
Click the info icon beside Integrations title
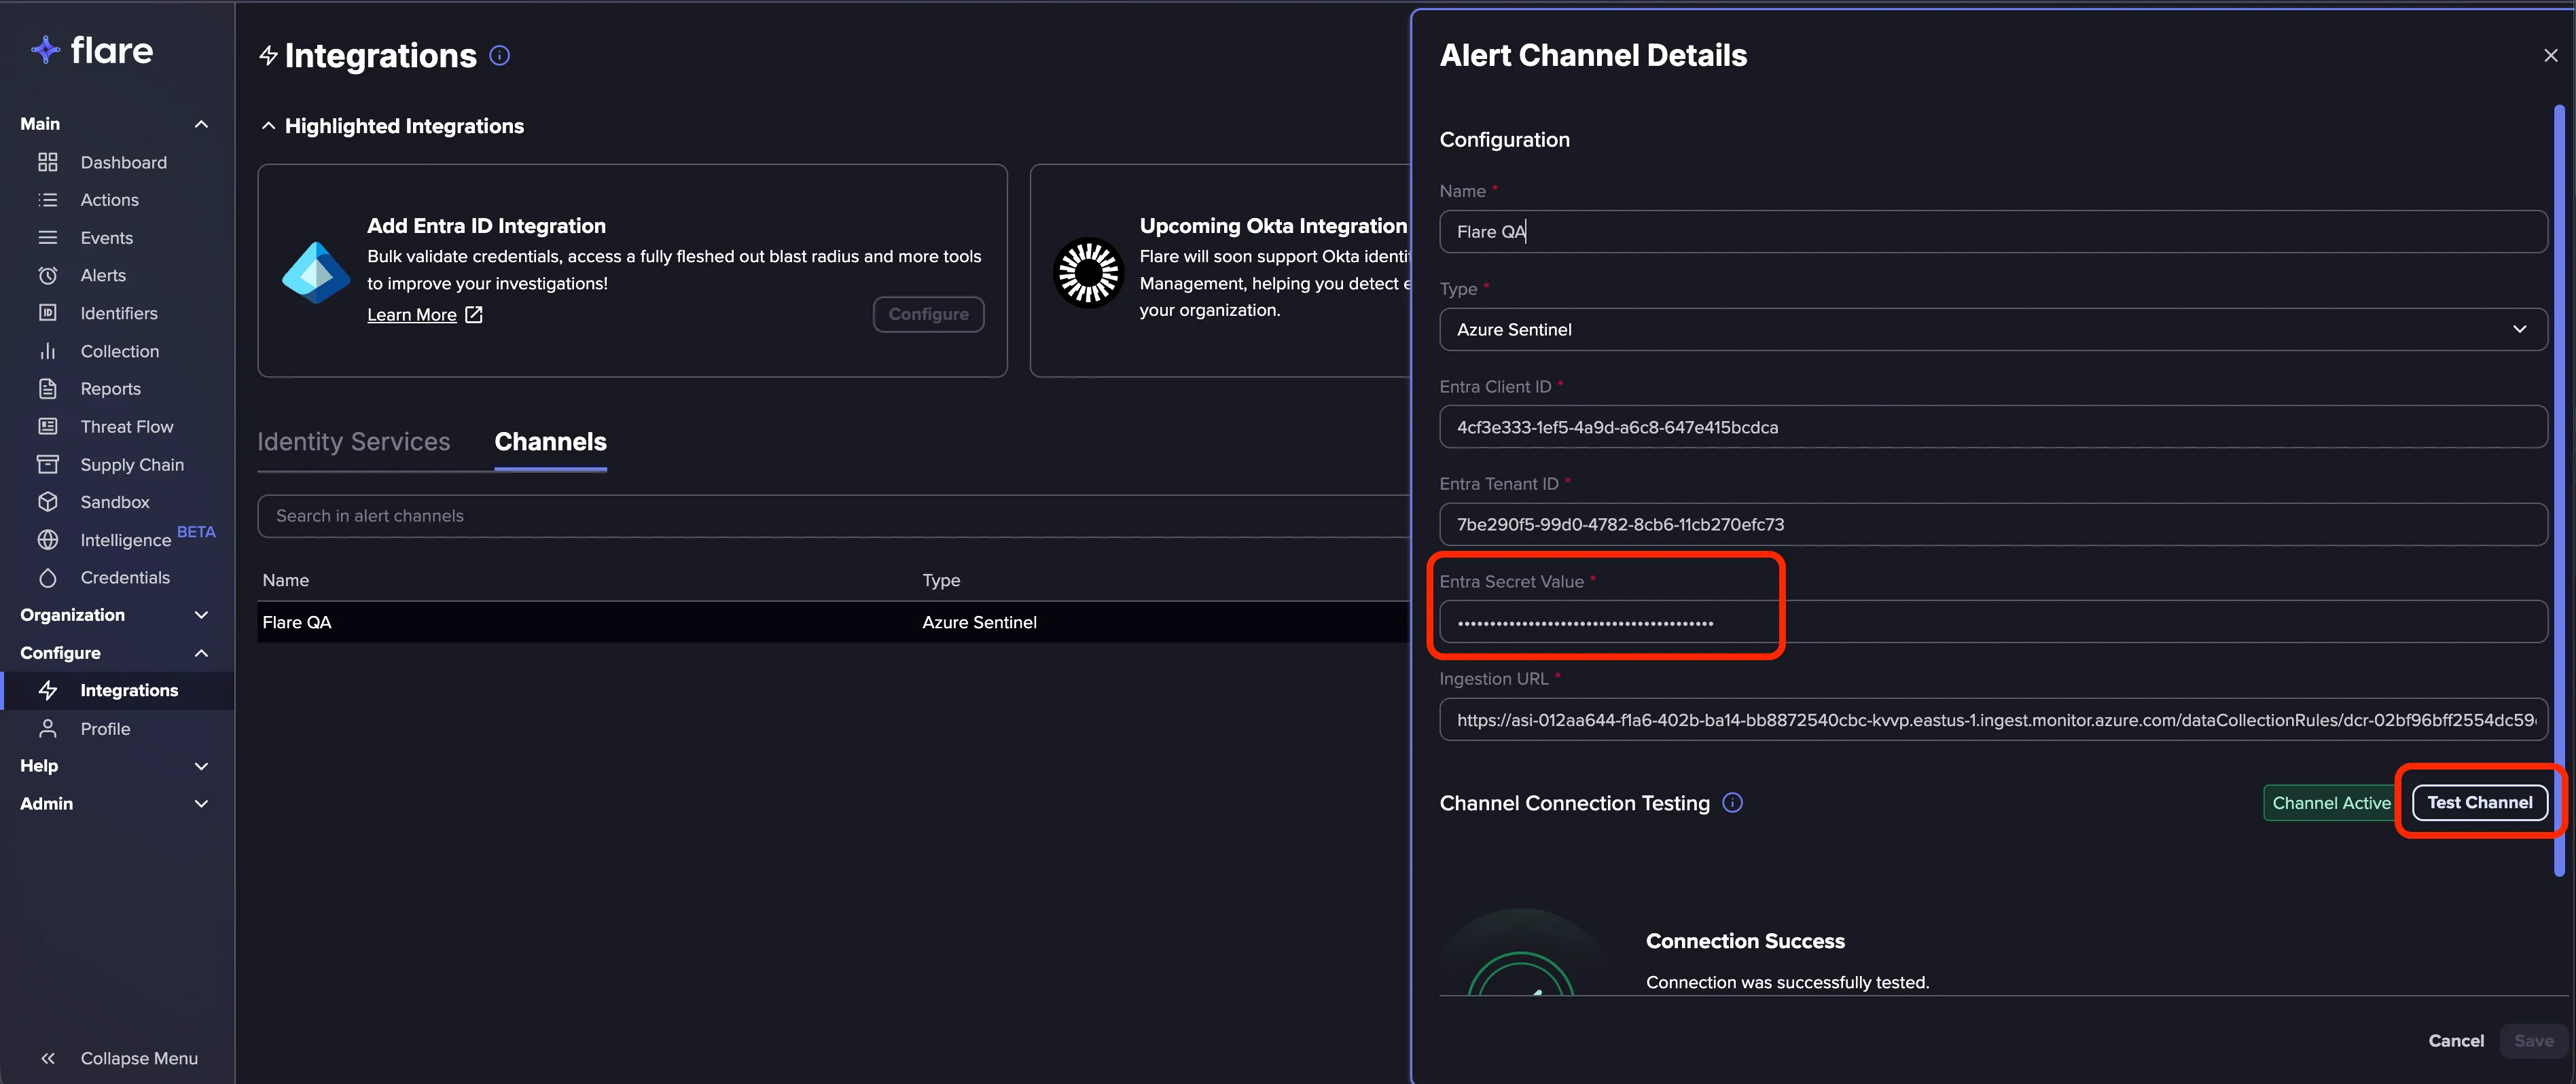pos(499,56)
